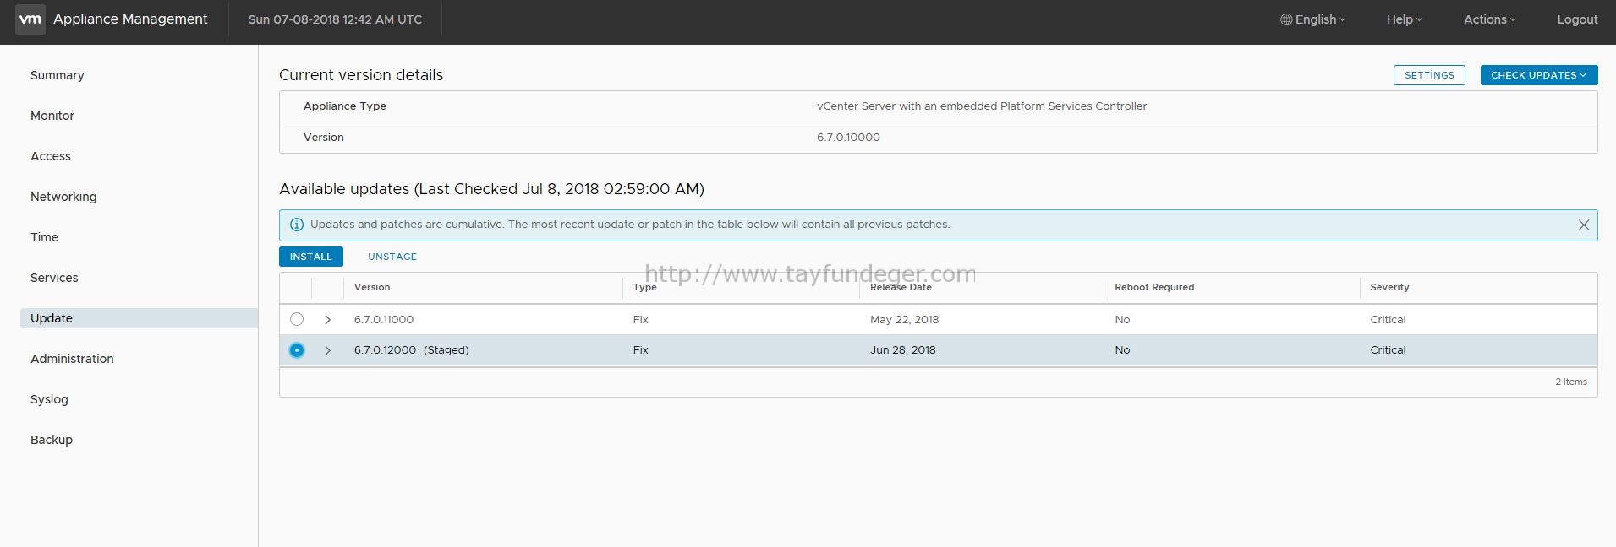Click the 2 Items count text
This screenshot has width=1616, height=547.
(1571, 382)
